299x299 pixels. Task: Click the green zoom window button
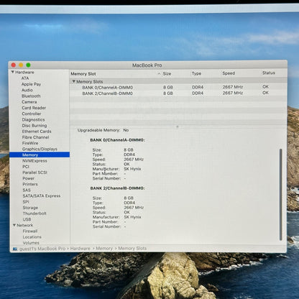tap(28, 65)
